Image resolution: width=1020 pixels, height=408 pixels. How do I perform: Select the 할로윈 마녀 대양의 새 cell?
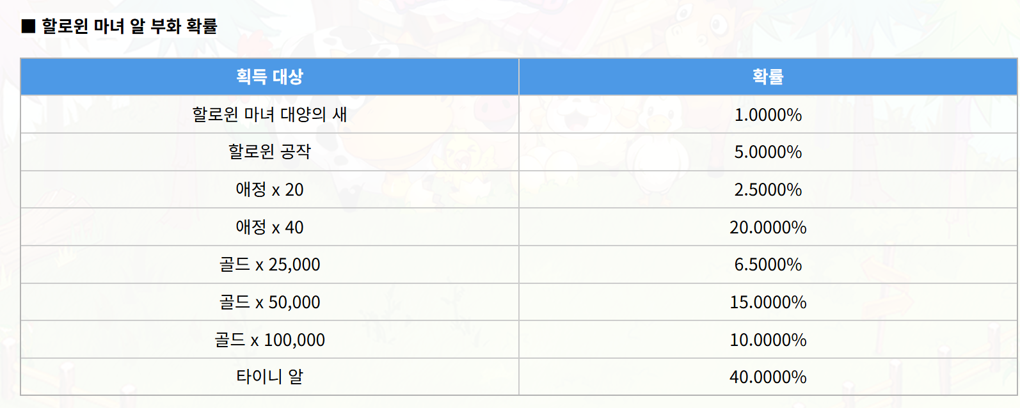tap(269, 114)
